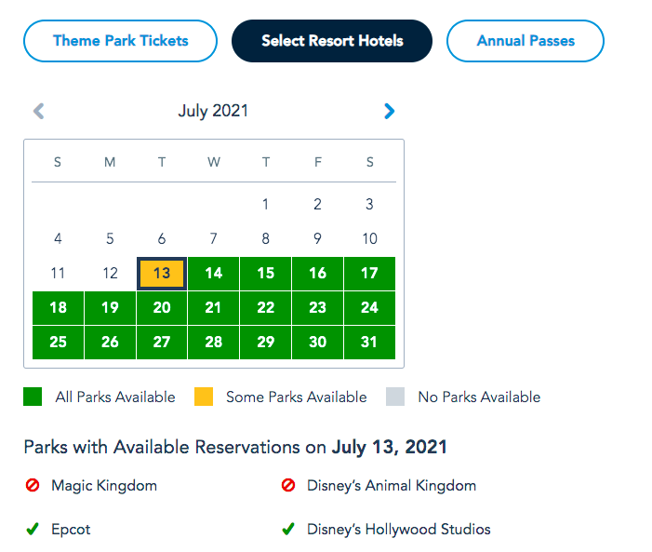Screen dimensions: 652x552
Task: Choose July 18 date cell
Action: 58,308
